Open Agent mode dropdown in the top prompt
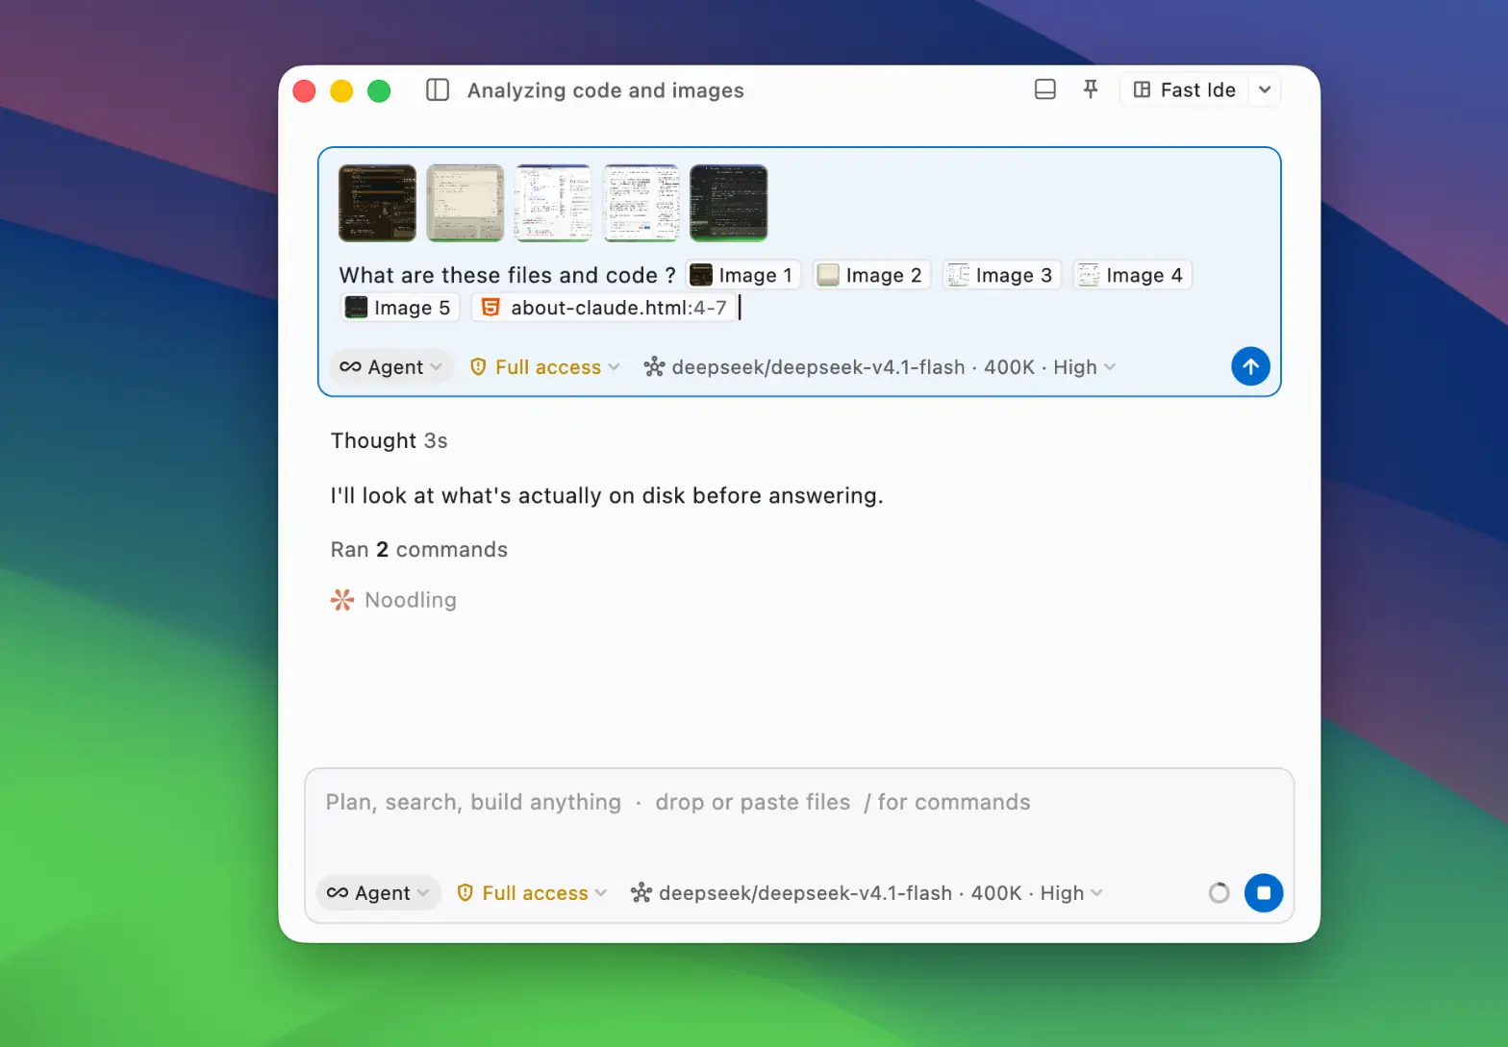 [x=391, y=367]
